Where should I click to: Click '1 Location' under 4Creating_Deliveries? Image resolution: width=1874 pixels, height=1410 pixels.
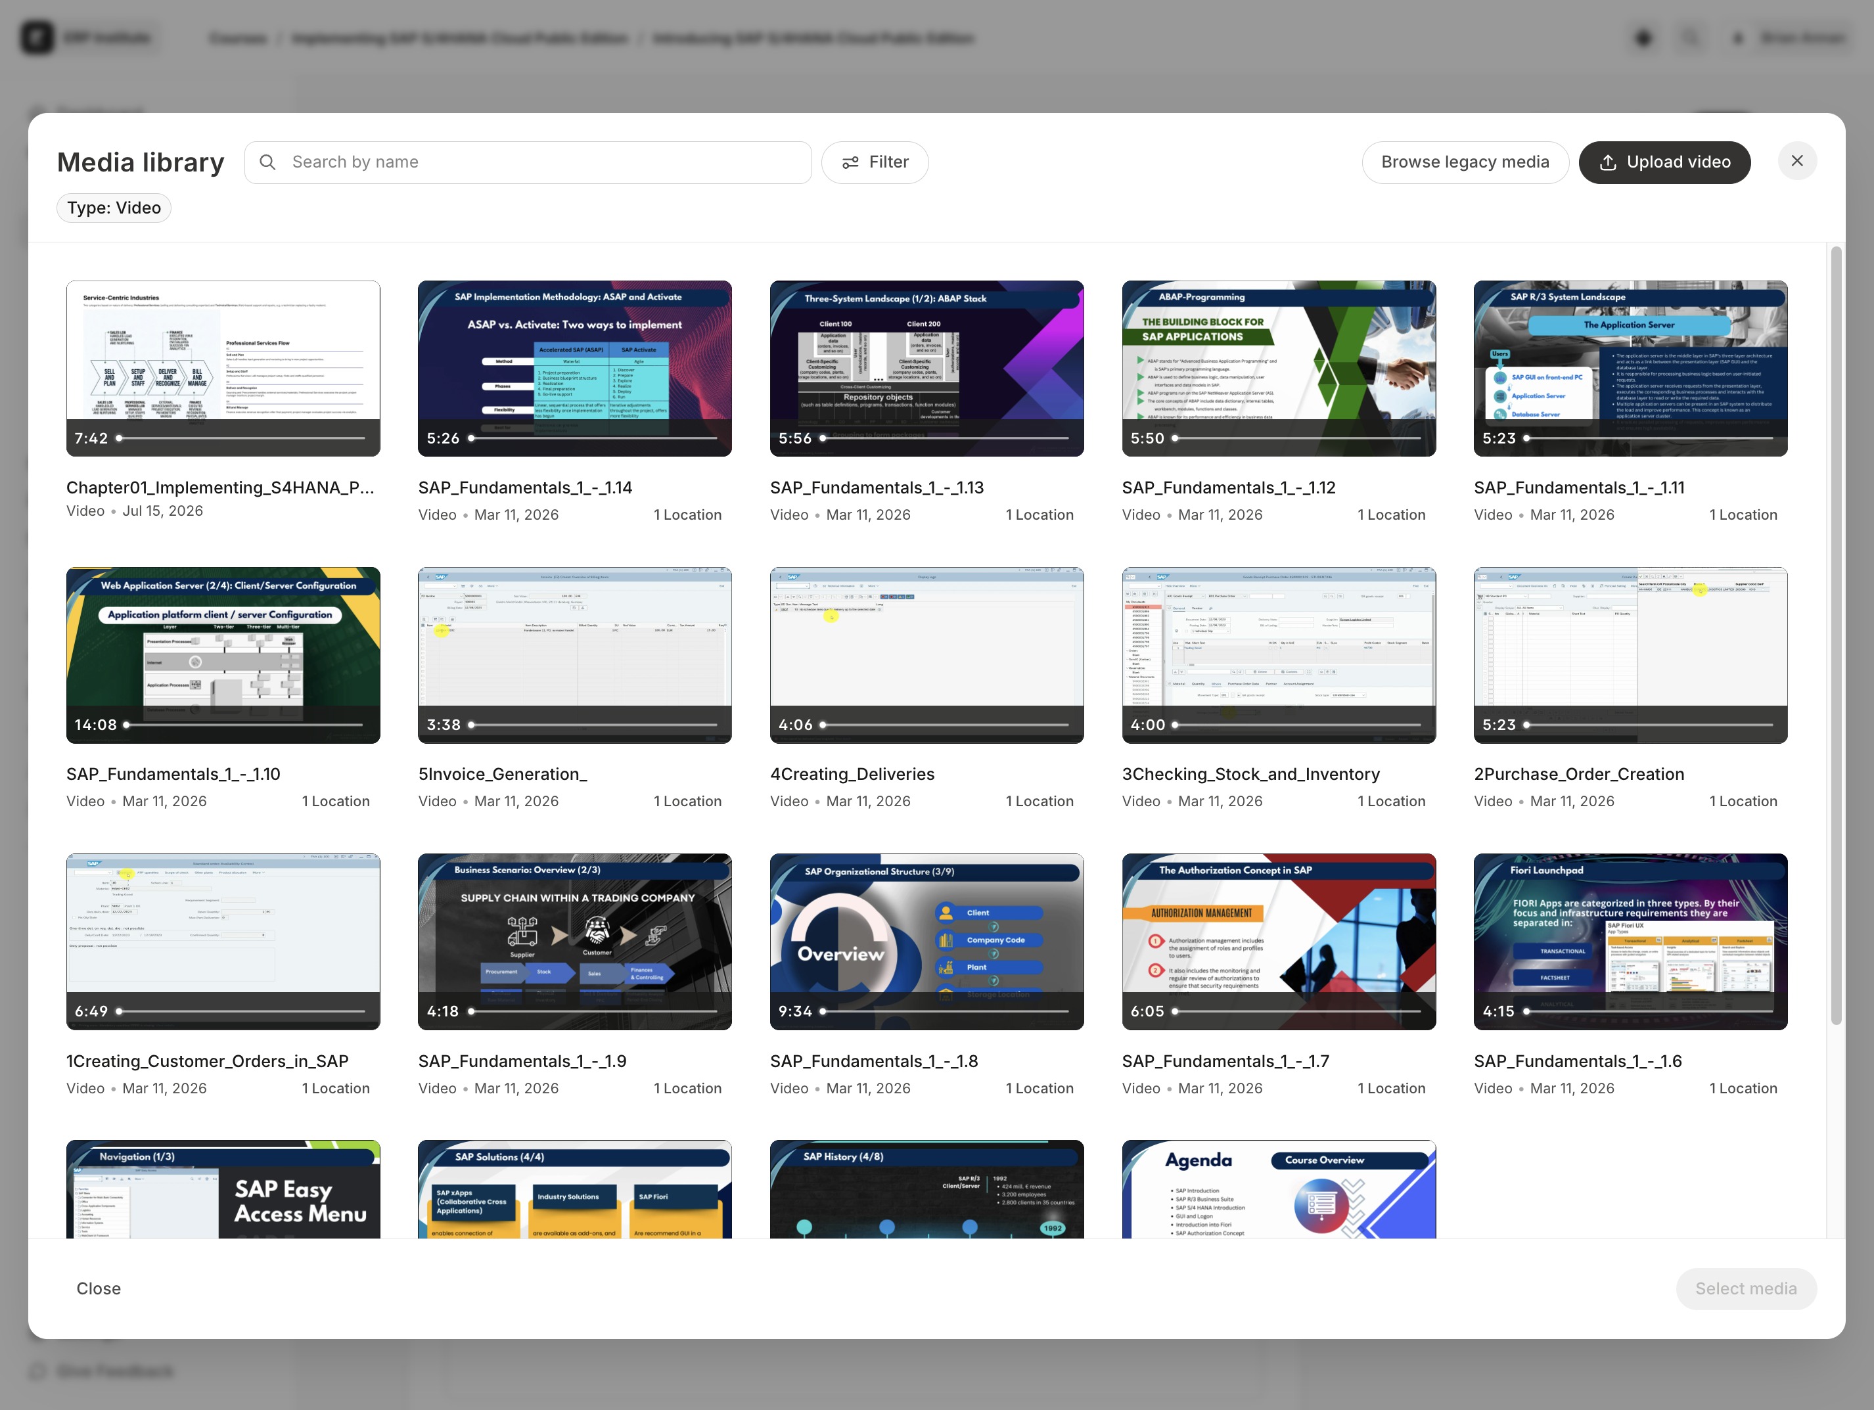coord(1040,801)
